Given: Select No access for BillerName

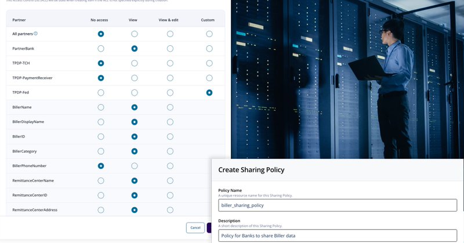Looking at the screenshot, I should (x=101, y=107).
